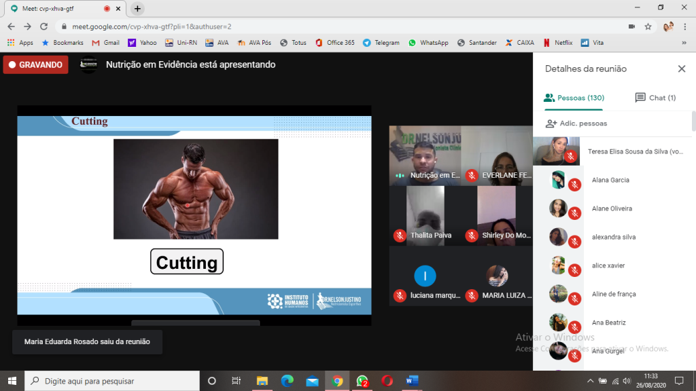Open the Mail app from the taskbar

[312, 381]
